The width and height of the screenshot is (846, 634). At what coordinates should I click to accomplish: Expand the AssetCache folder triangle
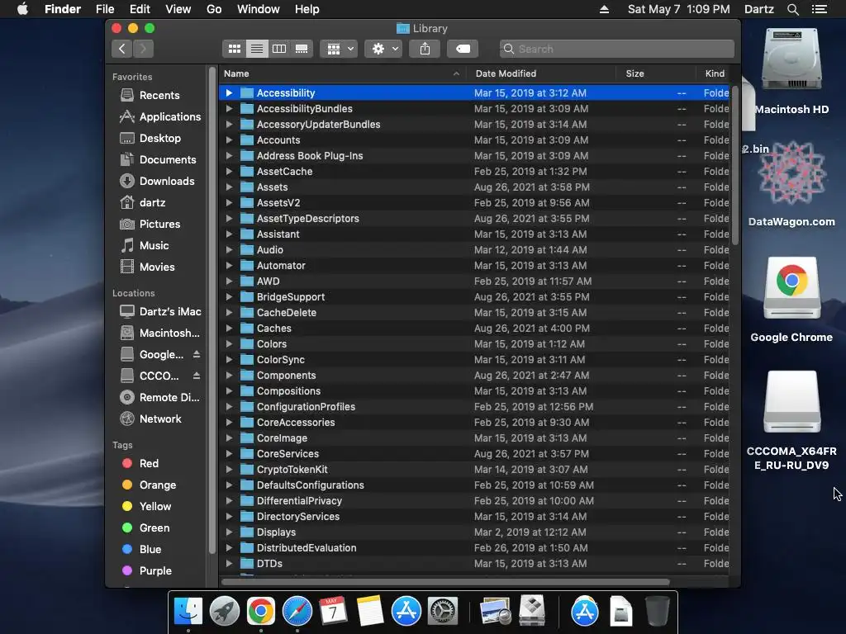pyautogui.click(x=230, y=172)
